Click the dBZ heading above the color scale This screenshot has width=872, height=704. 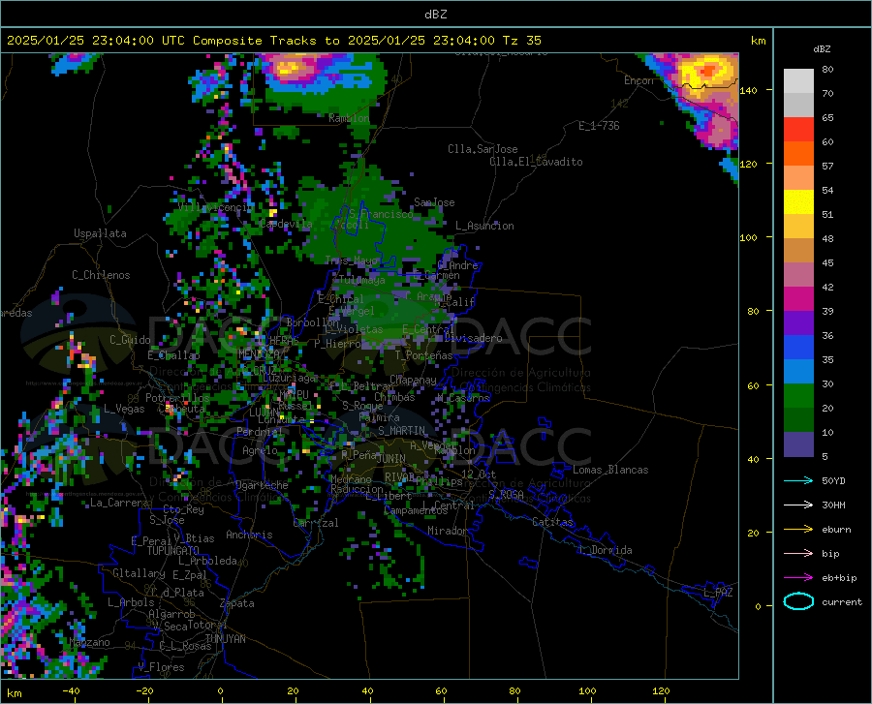tap(822, 48)
